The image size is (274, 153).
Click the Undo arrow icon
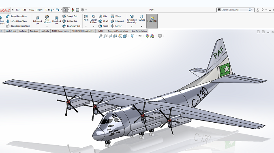[58, 10]
